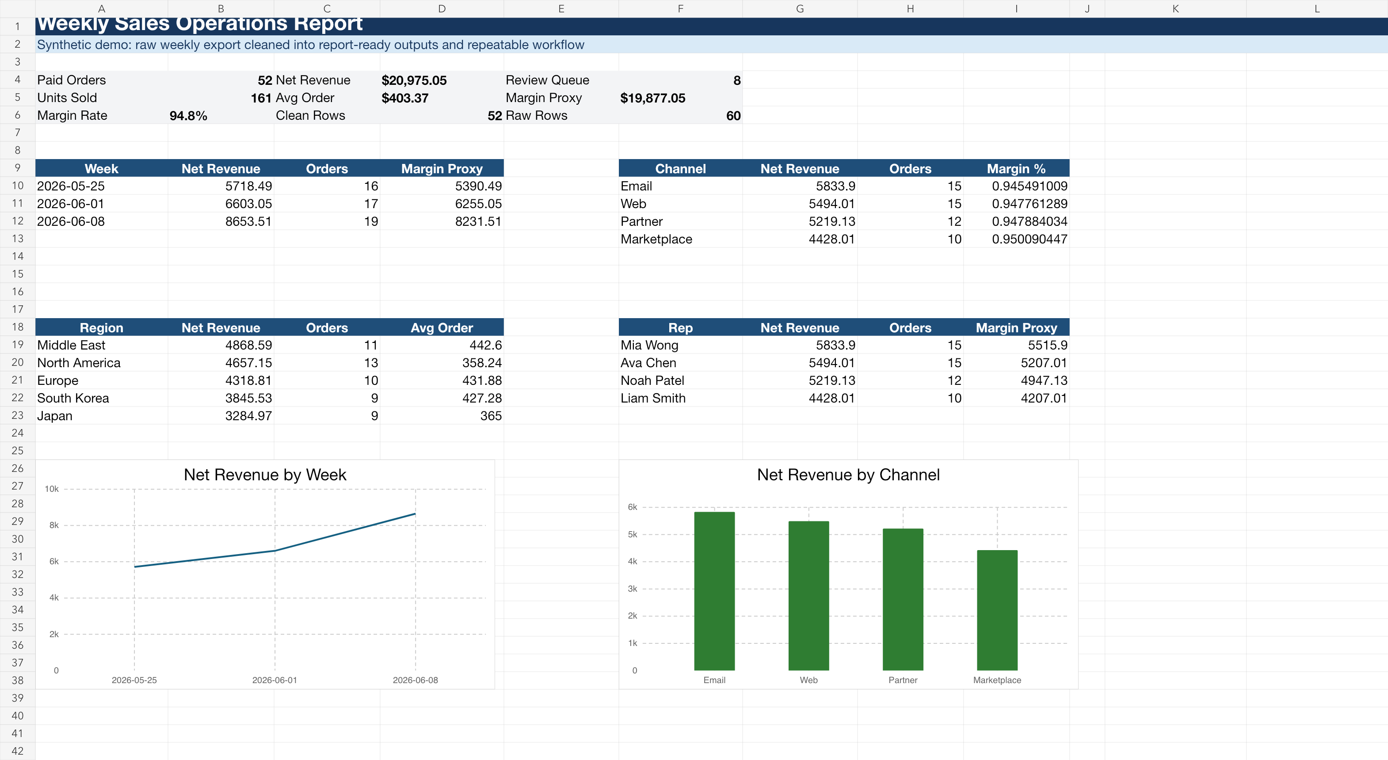Screen dimensions: 1388x760
Task: Click the Ava Chen rep cell
Action: coord(681,362)
